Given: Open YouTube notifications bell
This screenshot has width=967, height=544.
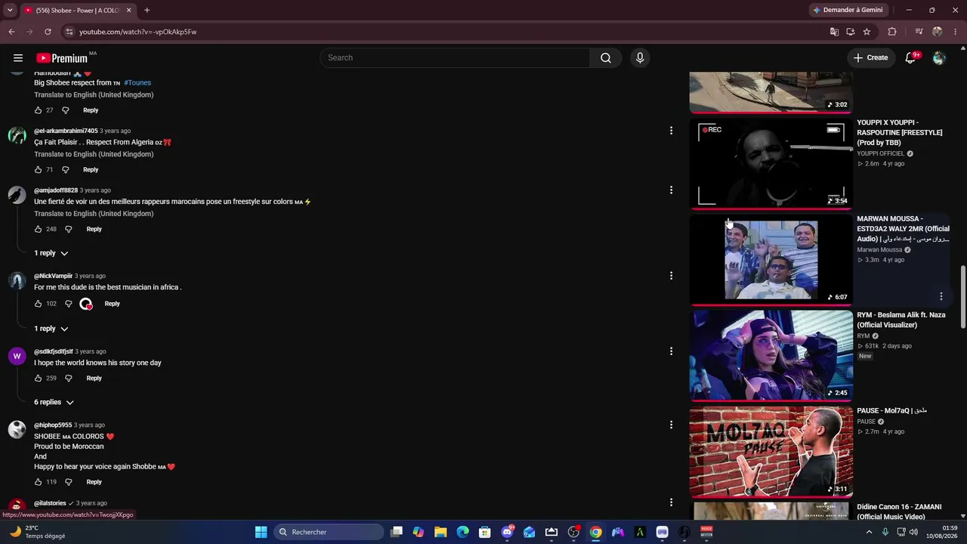Looking at the screenshot, I should (x=910, y=58).
